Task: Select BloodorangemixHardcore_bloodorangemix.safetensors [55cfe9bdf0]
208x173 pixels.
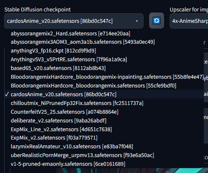Action: (x=104, y=86)
